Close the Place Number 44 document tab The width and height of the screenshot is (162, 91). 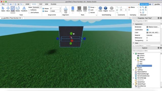pyautogui.click(x=22, y=18)
